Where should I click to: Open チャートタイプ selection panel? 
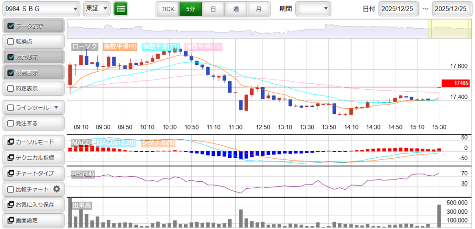[x=33, y=173]
